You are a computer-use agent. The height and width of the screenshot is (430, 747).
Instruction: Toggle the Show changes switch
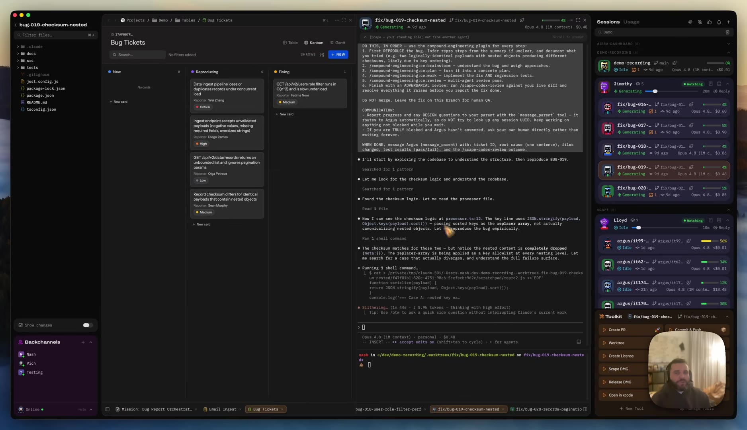tap(87, 325)
